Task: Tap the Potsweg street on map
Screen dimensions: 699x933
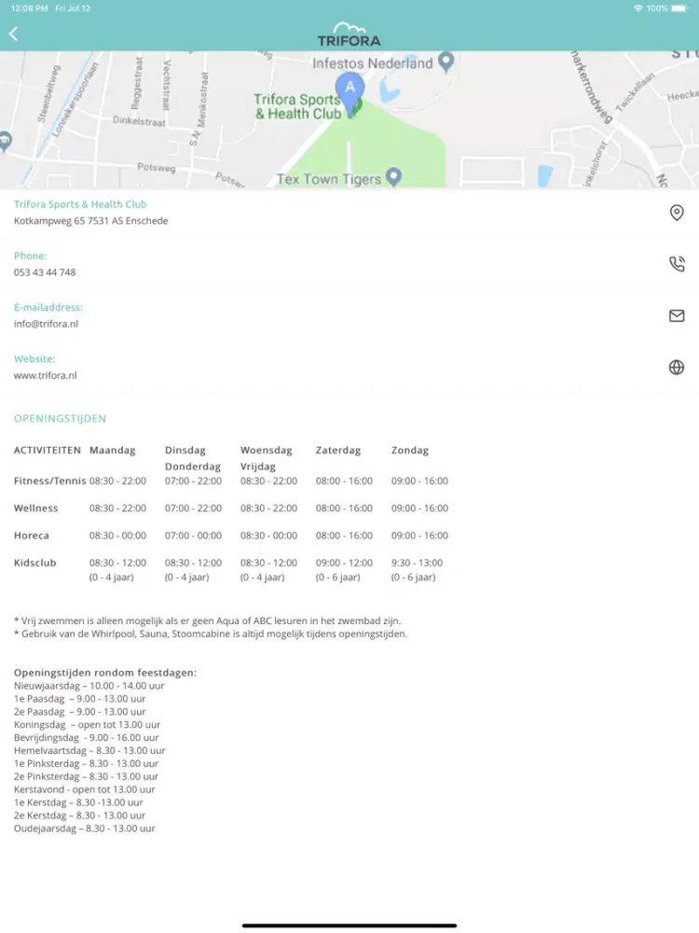Action: tap(157, 167)
